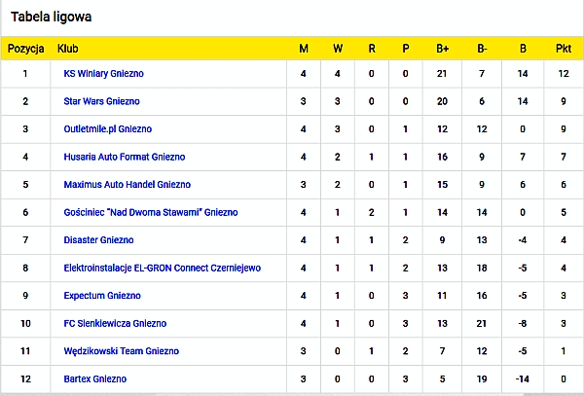Open the FC Sienkiewicza Gniezno link
Image resolution: width=584 pixels, height=396 pixels.
click(115, 323)
